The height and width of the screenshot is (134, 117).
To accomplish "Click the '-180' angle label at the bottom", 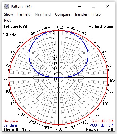I will [59, 129].
